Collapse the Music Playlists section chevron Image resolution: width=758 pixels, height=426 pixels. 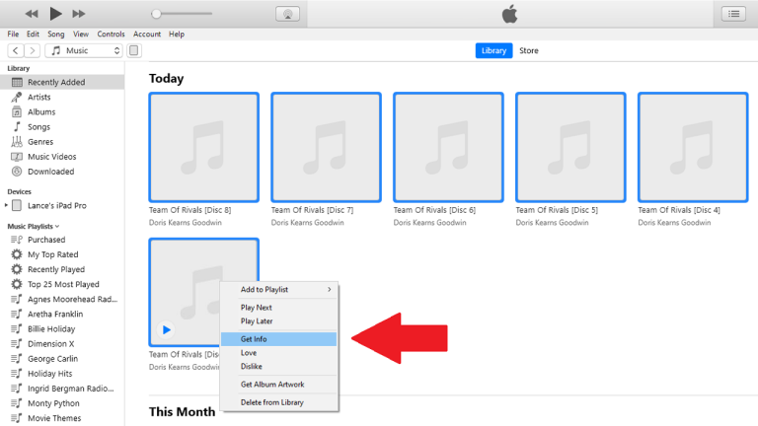coord(57,226)
